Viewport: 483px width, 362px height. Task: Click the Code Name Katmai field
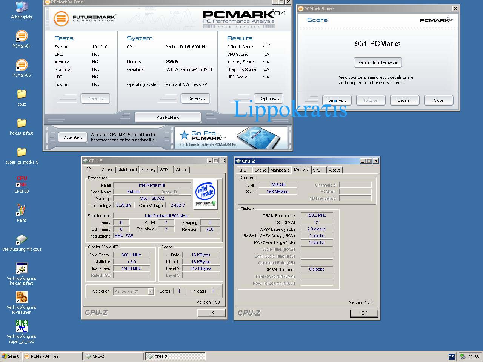(x=133, y=192)
